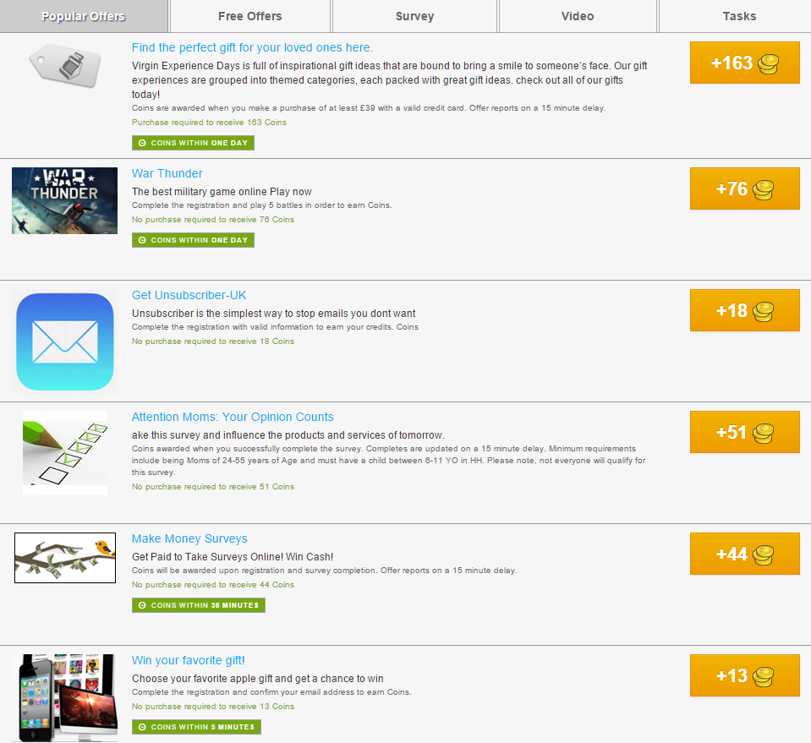
Task: Claim the +13 coins reward
Action: (x=745, y=675)
